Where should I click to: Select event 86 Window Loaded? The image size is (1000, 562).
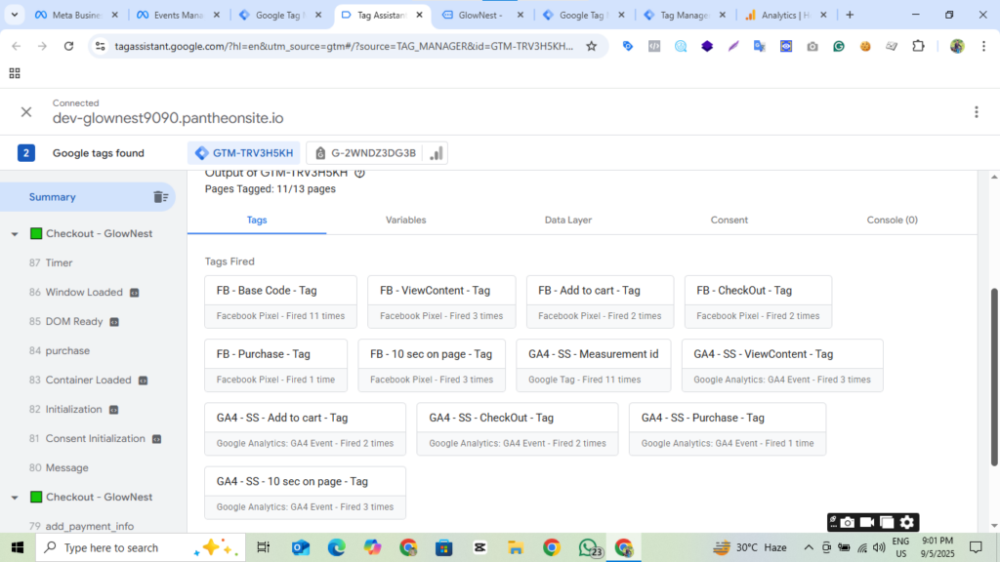tap(76, 292)
